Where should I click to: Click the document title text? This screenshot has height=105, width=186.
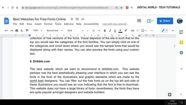(x=40, y=19)
